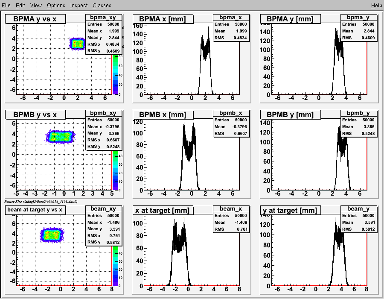Select the 'BPMB y vs x' title box
The height and width of the screenshot is (299, 384).
tap(35, 114)
